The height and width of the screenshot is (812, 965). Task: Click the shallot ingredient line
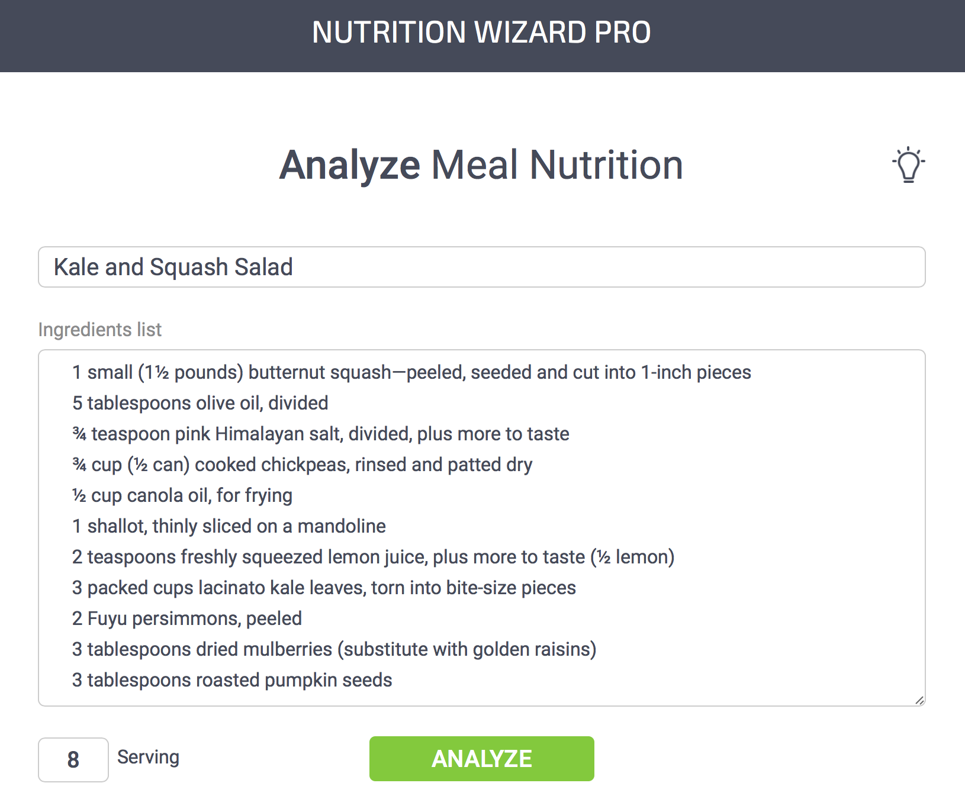pyautogui.click(x=229, y=526)
